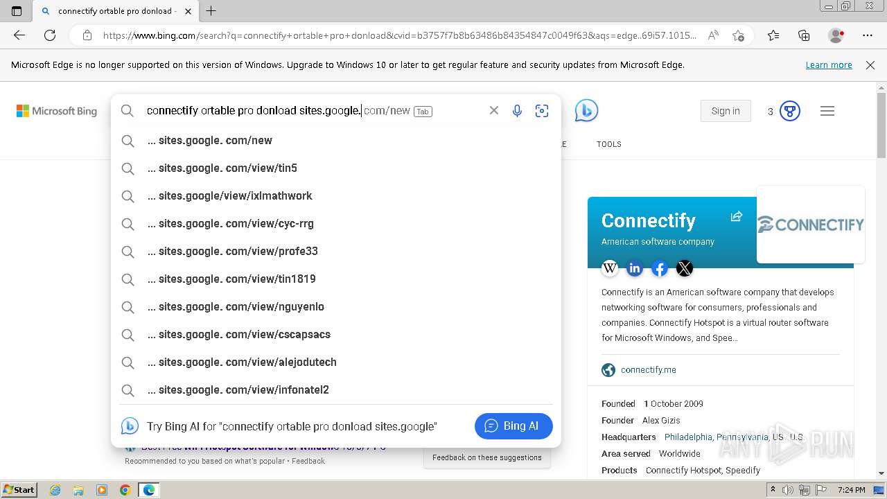
Task: Refresh the page with reload icon
Action: tap(50, 35)
